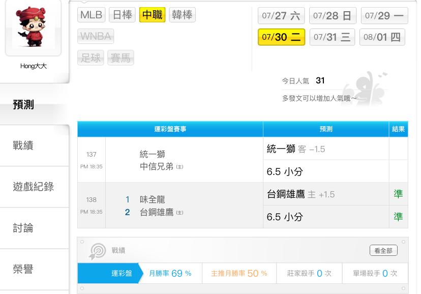Viewport: 421px width, 294px height.
Task: Open 討論 sidebar section
Action: 35,228
